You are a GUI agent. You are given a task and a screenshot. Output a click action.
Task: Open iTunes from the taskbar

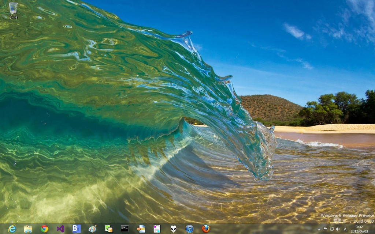(x=189, y=229)
